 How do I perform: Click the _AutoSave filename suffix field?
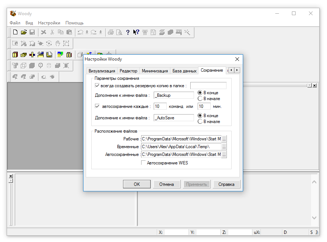click(x=174, y=118)
